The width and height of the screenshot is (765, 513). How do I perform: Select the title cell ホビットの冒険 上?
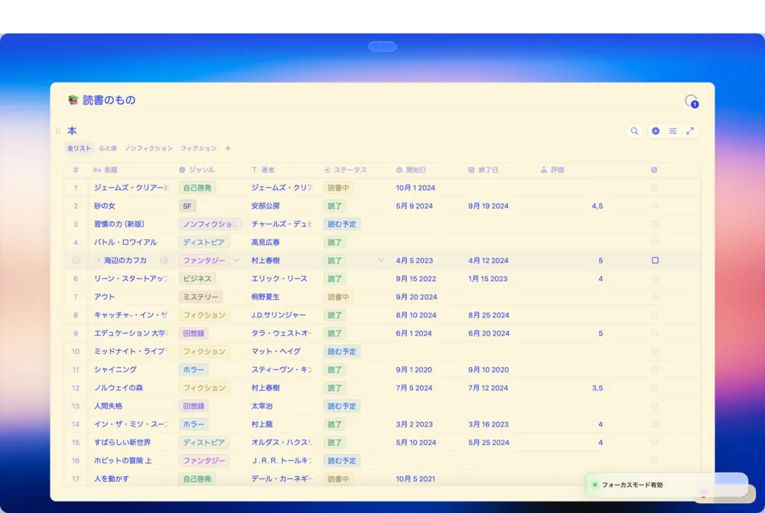point(123,460)
